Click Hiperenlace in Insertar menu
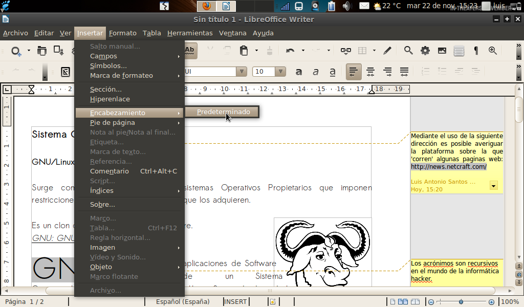524x307 pixels. pyautogui.click(x=129, y=99)
